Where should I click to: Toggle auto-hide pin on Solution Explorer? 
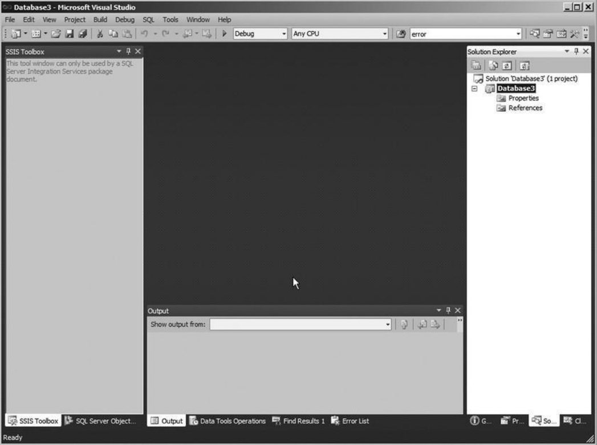(576, 51)
